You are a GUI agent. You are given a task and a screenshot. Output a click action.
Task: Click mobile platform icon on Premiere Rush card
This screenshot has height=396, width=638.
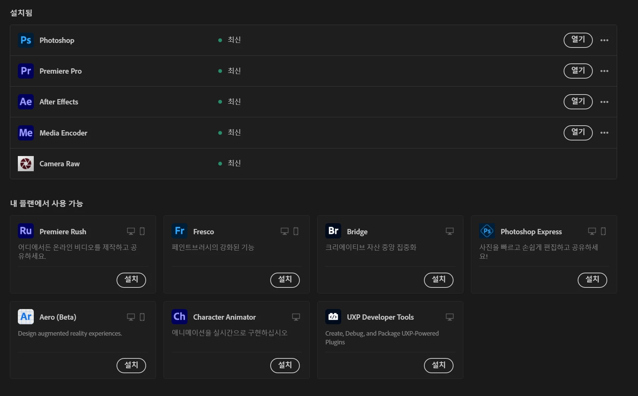pos(142,231)
